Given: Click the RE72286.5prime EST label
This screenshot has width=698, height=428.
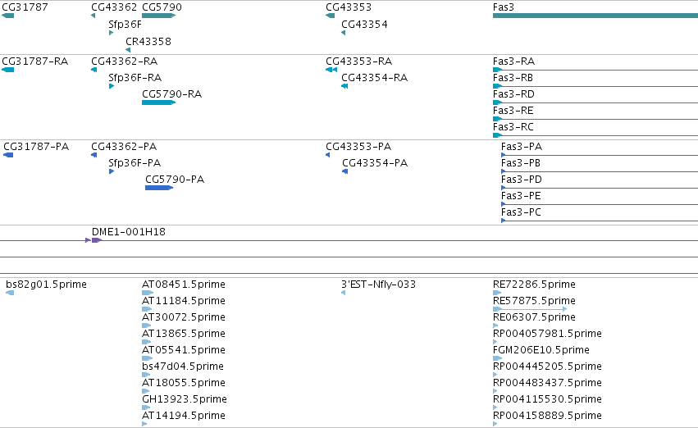Looking at the screenshot, I should click(x=534, y=285).
